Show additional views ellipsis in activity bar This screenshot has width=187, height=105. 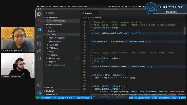(39, 66)
